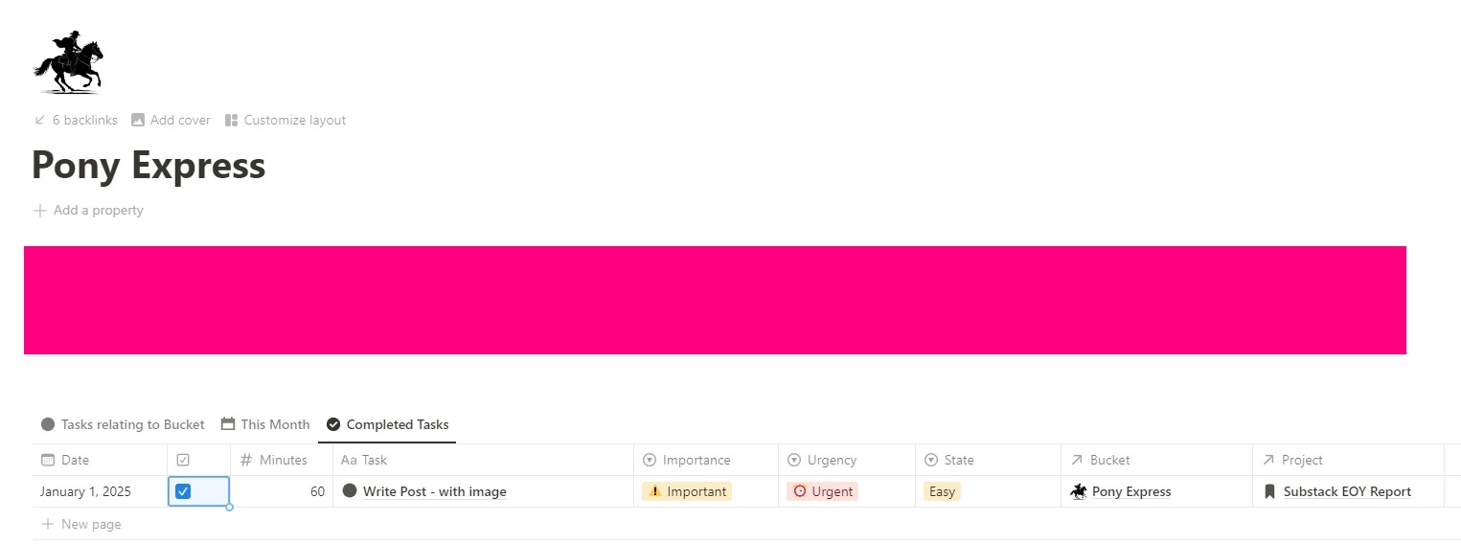The height and width of the screenshot is (544, 1461).
Task: Open the Importance column header menu
Action: pyautogui.click(x=706, y=460)
